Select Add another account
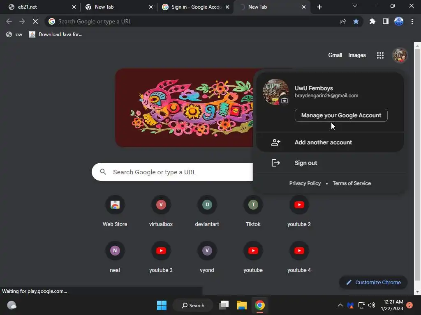Viewport: 421px width, 315px height. coord(330,142)
